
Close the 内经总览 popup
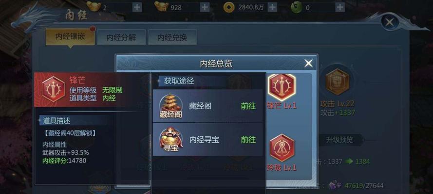click(308, 64)
